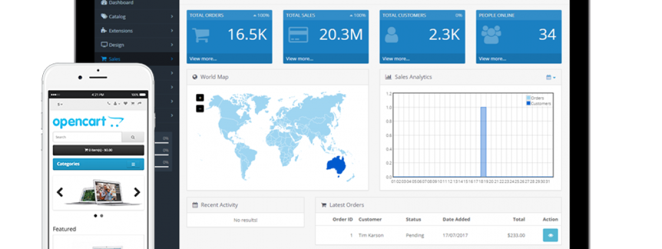This screenshot has height=249, width=662.
Task: Click View more under People Online
Action: [492, 59]
